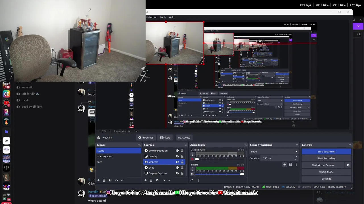Viewport: 364px width, 204px height.
Task: Pop out the Sources dock
Action: point(186,145)
